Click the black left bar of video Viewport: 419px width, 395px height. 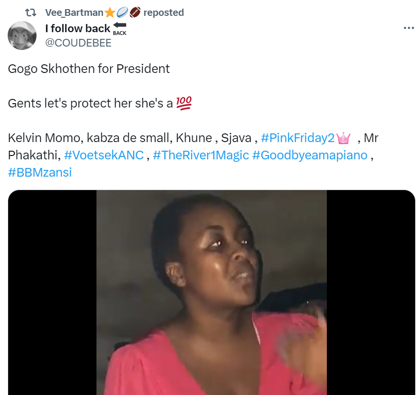[52, 293]
